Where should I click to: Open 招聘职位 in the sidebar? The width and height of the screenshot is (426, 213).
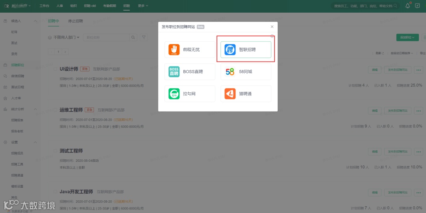[18, 65]
